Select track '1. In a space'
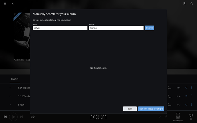The width and height of the screenshot is (197, 123). (24, 88)
